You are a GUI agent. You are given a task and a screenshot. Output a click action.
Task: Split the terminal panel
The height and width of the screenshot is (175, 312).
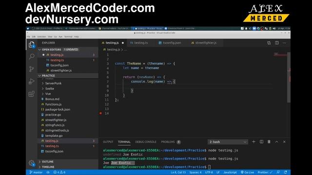261,142
